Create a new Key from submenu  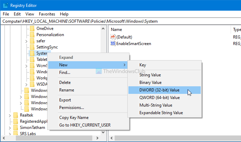coord(165,65)
